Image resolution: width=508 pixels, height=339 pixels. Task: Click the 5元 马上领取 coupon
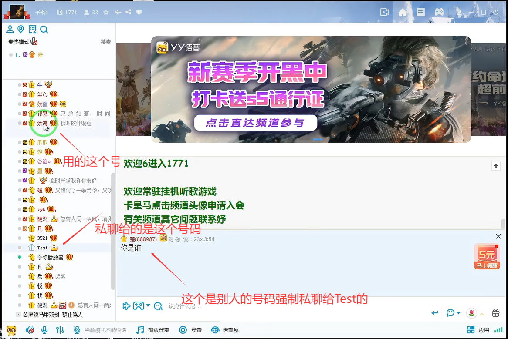(487, 257)
